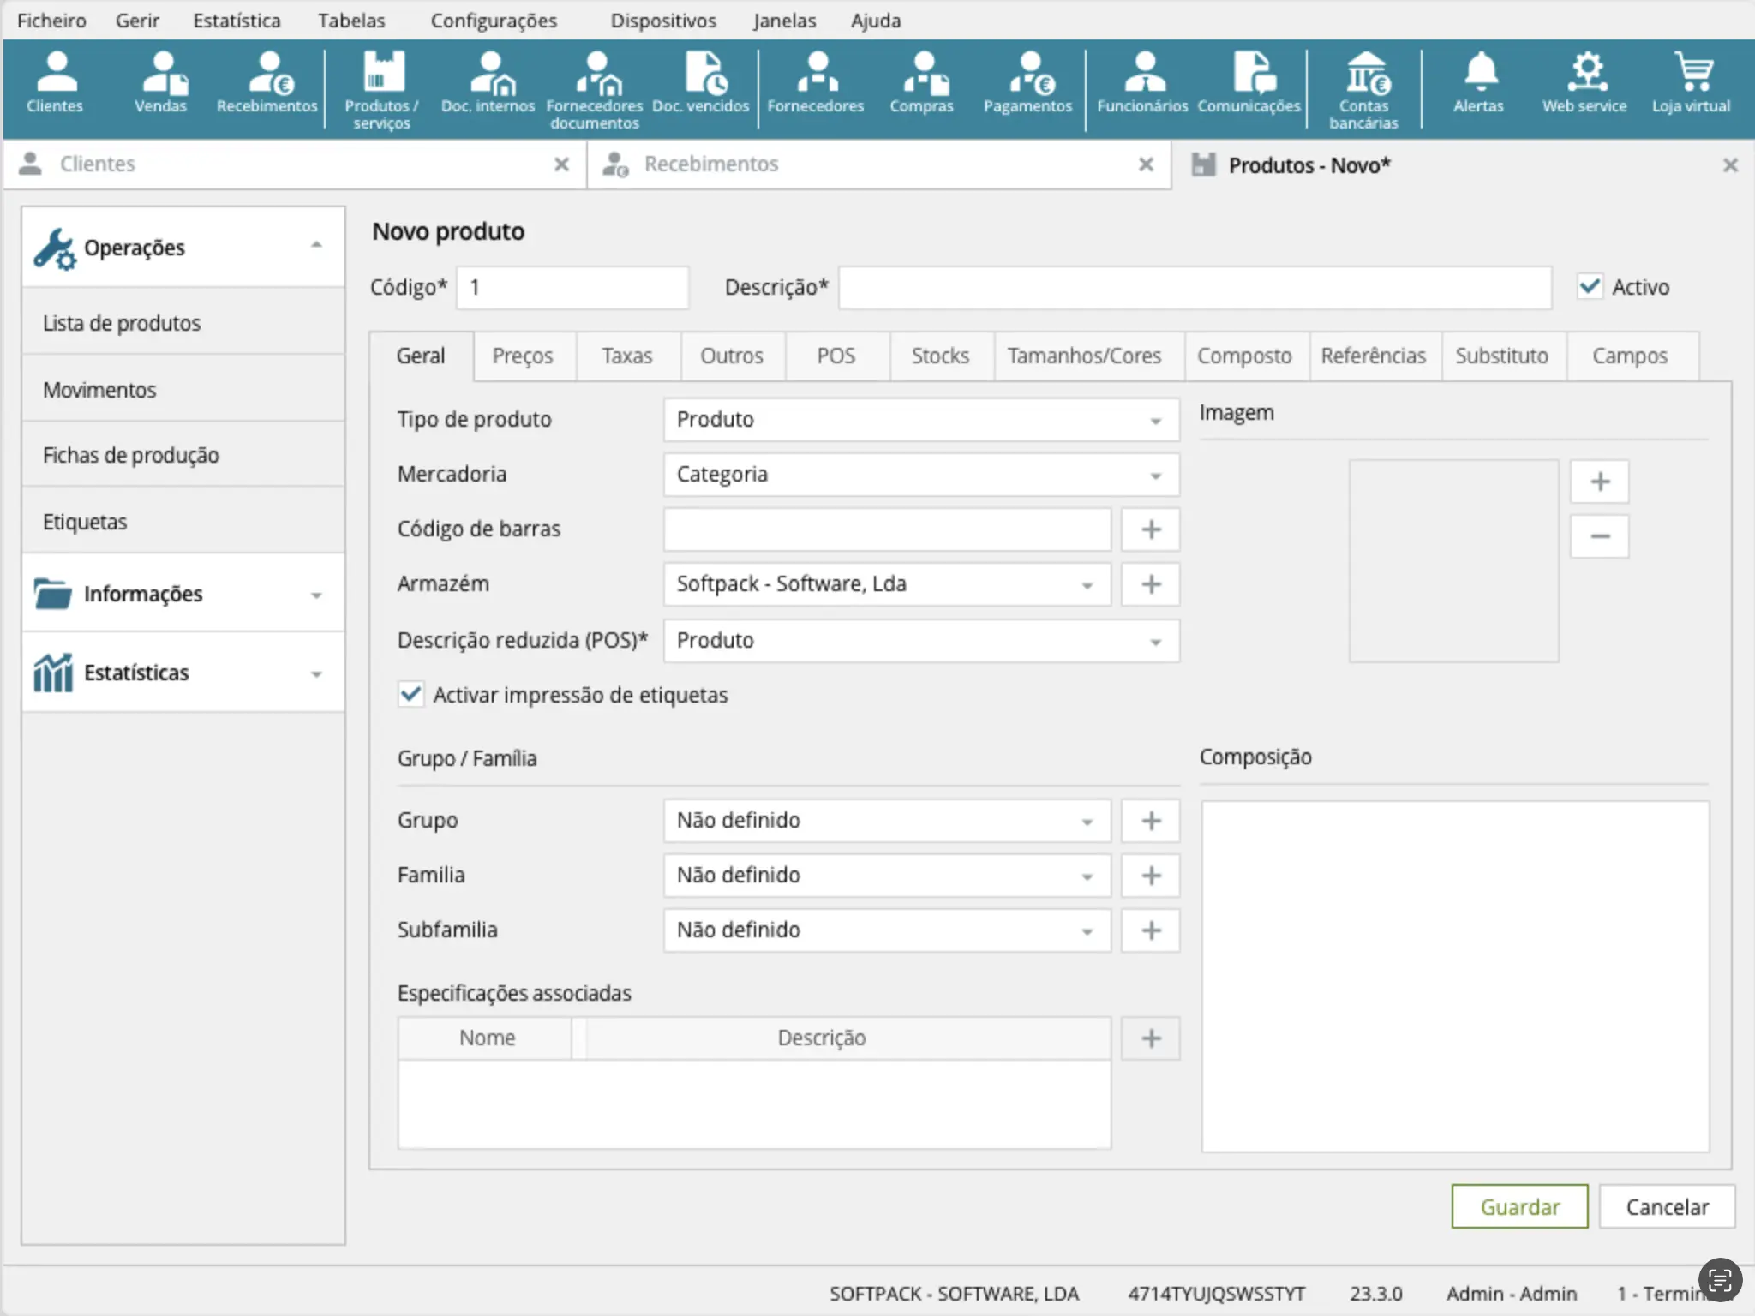Open the Funcionários toolbar icon
Image resolution: width=1755 pixels, height=1316 pixels.
pyautogui.click(x=1143, y=83)
